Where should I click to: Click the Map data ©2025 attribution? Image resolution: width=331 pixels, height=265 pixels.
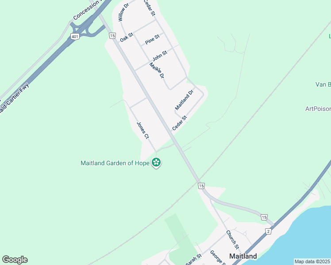click(312, 261)
